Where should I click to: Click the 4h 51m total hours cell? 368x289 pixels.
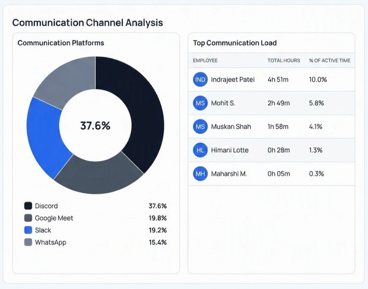(x=278, y=80)
